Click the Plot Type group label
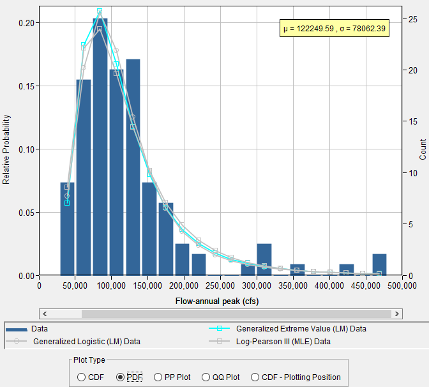Screen dimensions: 429x387 click(x=89, y=360)
